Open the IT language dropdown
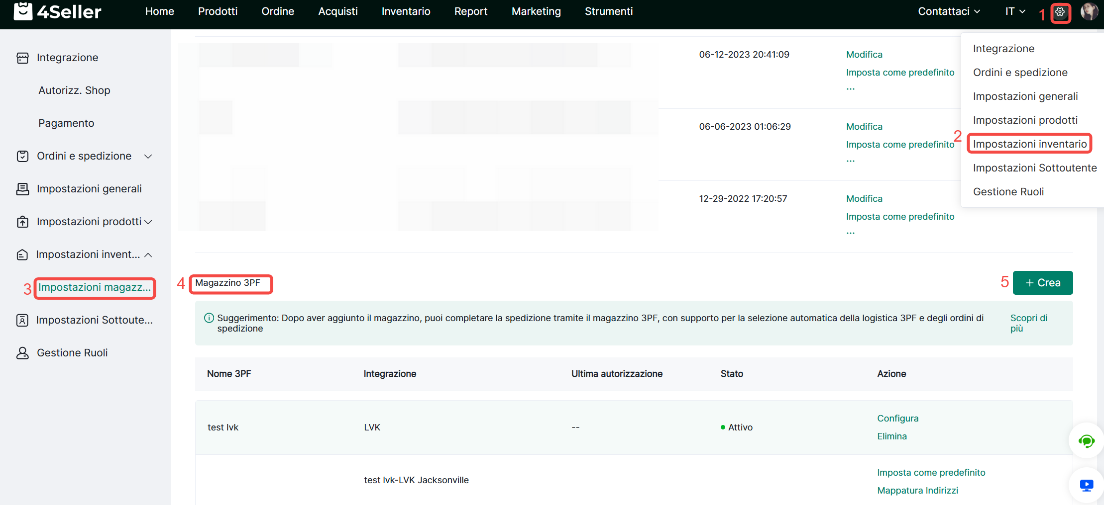This screenshot has width=1104, height=505. click(x=1014, y=11)
